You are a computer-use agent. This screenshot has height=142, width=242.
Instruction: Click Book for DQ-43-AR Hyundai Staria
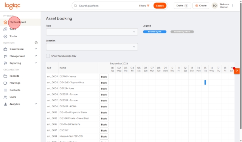tap(104, 113)
